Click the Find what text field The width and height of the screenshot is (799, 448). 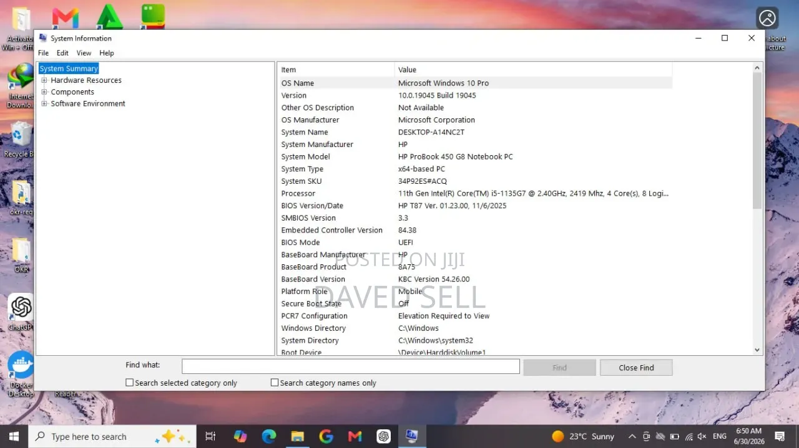pos(351,366)
